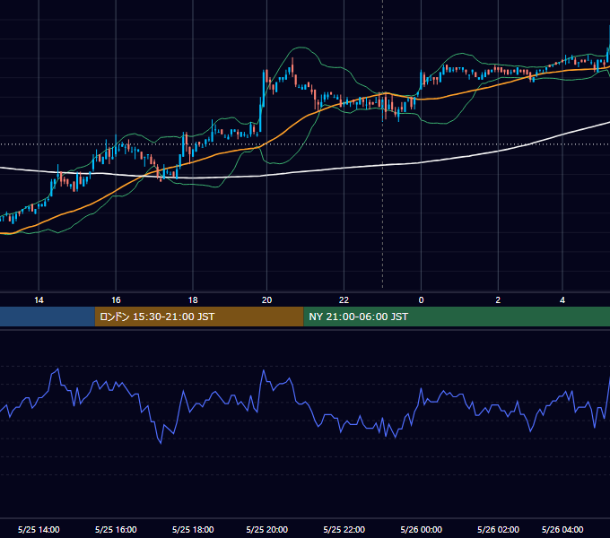
Task: Click the blue session band before ロンドン
Action: click(x=48, y=317)
